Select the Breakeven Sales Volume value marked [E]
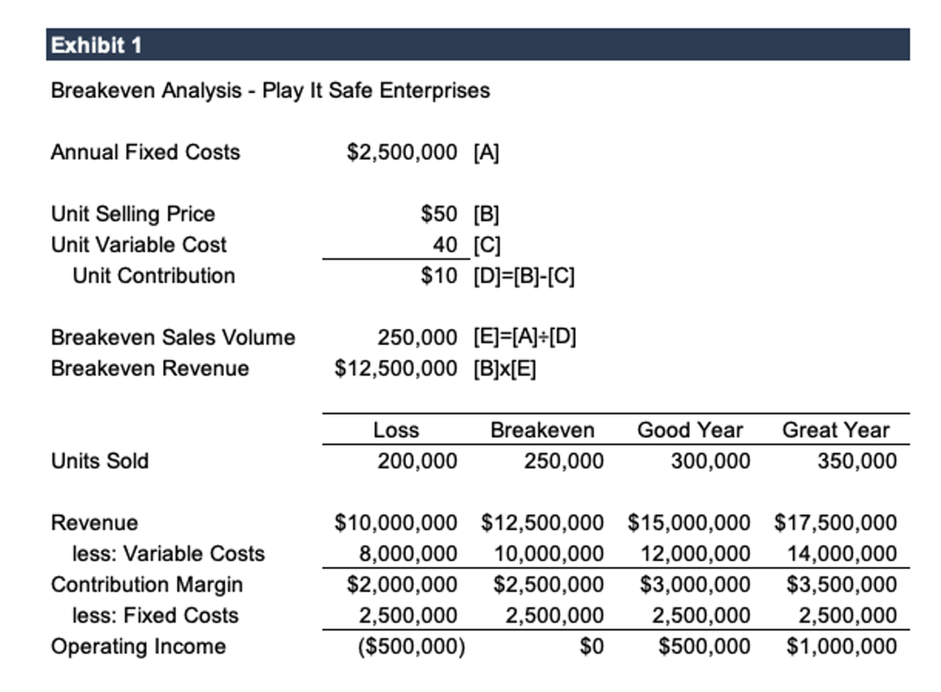Image resolution: width=941 pixels, height=692 pixels. (x=417, y=337)
